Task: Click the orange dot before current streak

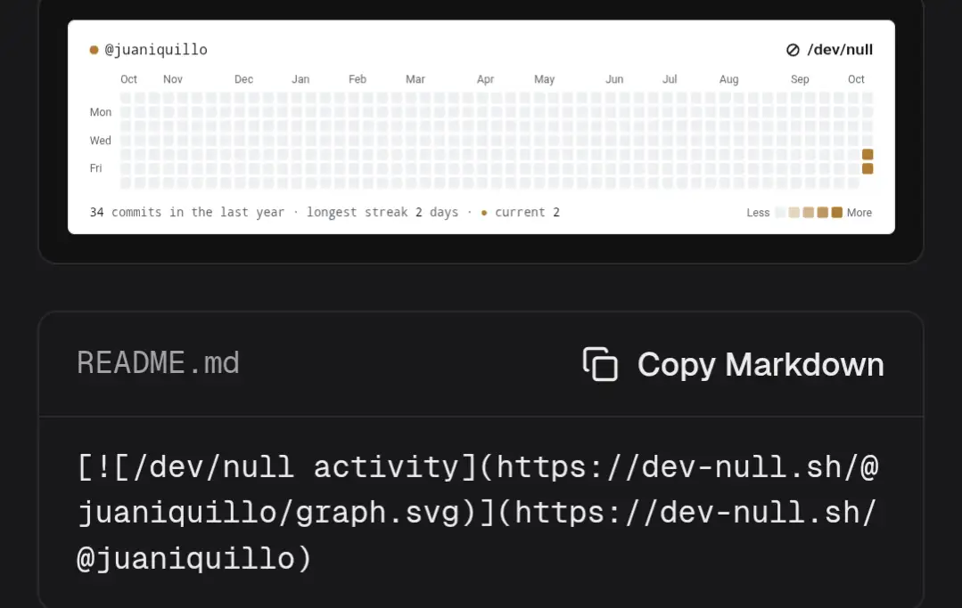Action: tap(484, 213)
